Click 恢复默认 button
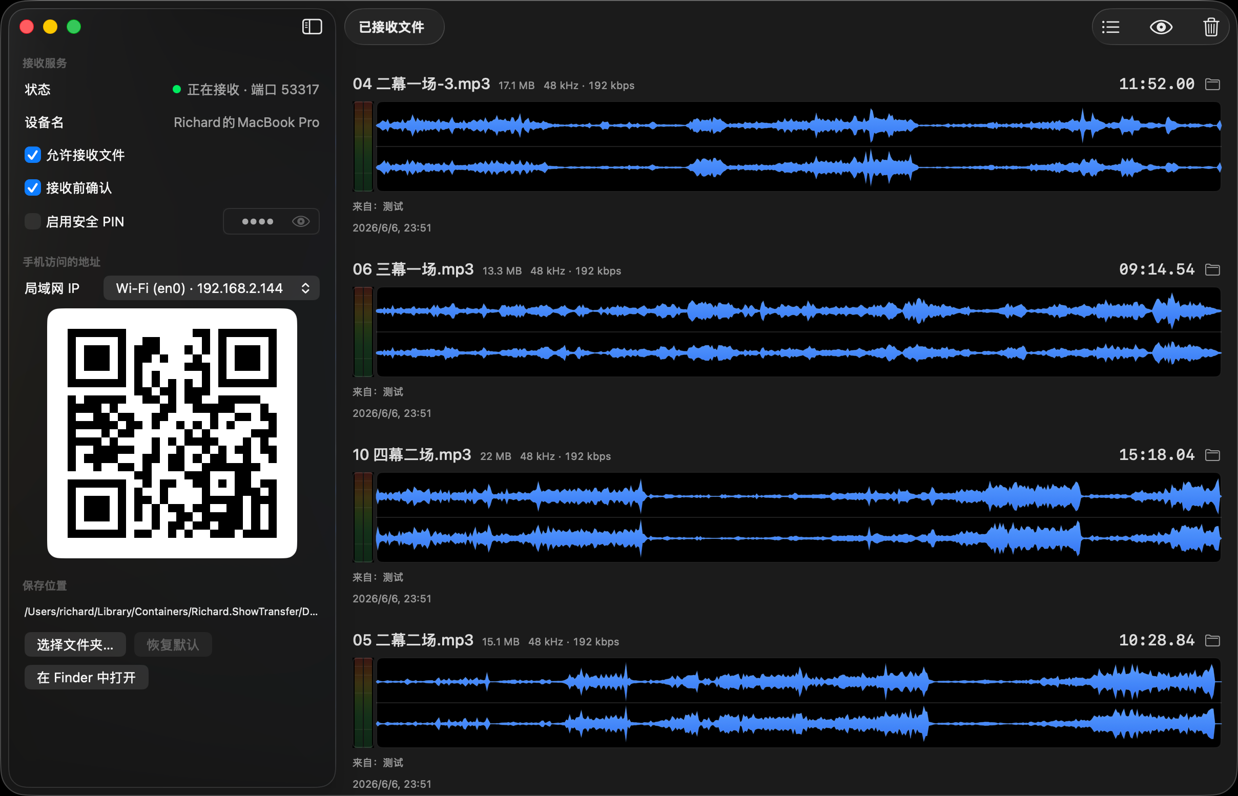The width and height of the screenshot is (1238, 796). [173, 644]
